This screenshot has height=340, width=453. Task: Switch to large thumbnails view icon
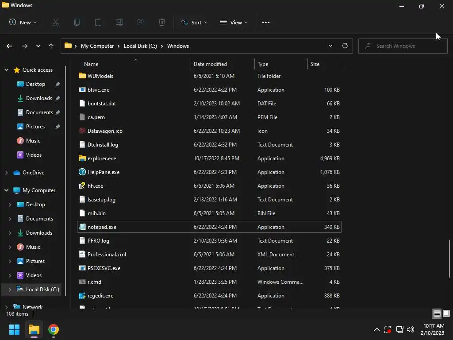pyautogui.click(x=446, y=313)
